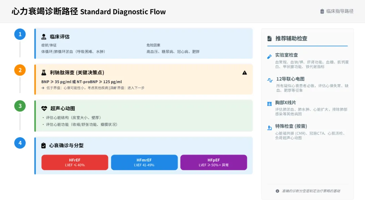Viewport: 365px width, 205px height.
Task: Click the 临床评估 doctor icon
Action: tap(44, 37)
